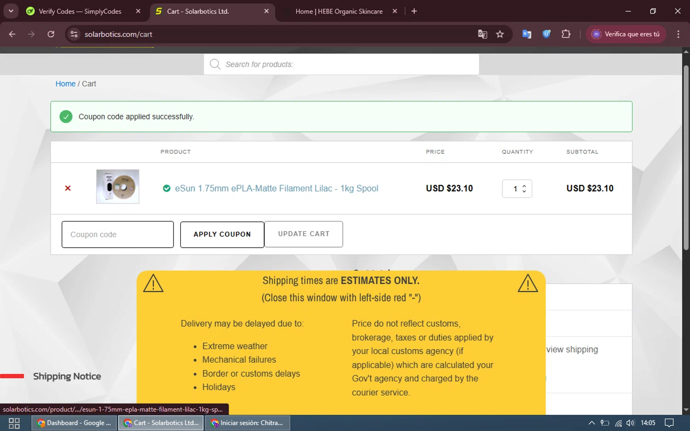Click right warning triangle icon in notice
This screenshot has width=690, height=431.
coord(528,283)
